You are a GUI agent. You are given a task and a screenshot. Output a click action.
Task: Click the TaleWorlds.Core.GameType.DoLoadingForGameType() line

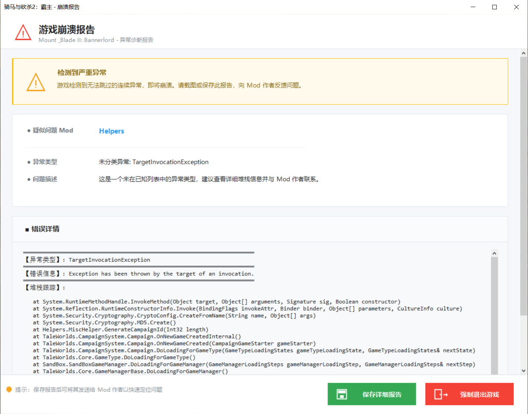[114, 357]
